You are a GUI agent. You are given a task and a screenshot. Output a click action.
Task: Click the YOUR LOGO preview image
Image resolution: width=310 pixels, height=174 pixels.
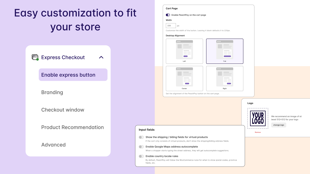tap(258, 118)
